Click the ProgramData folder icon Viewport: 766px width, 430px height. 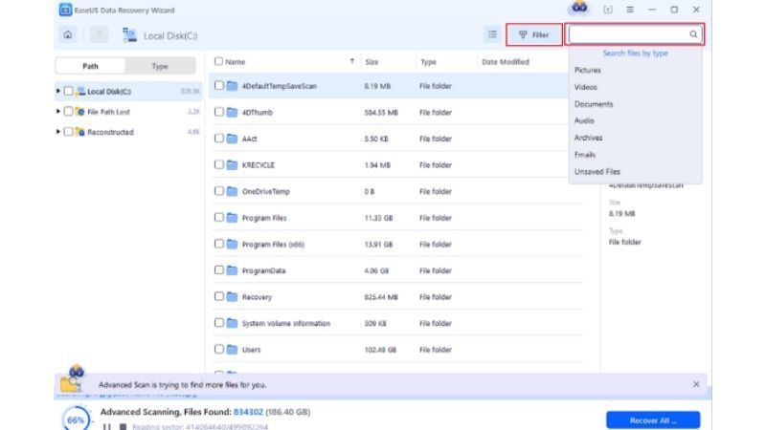pyautogui.click(x=232, y=270)
